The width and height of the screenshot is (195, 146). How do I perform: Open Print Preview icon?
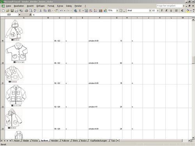31,11
